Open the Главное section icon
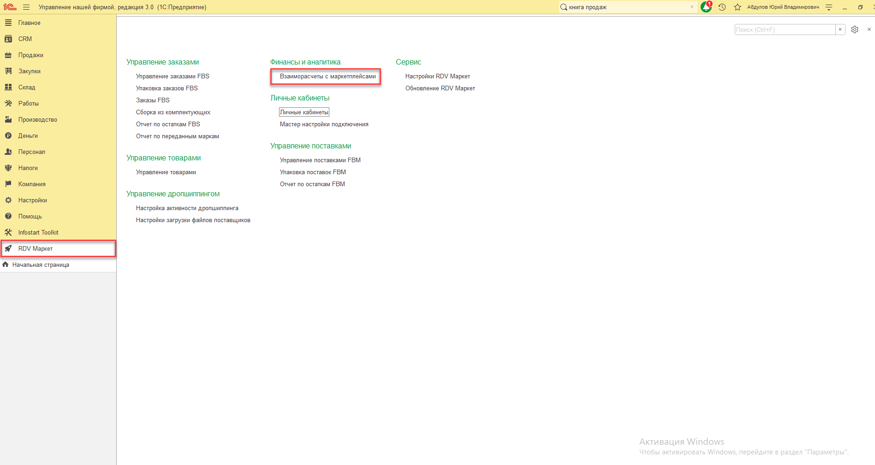Image resolution: width=875 pixels, height=465 pixels. pos(8,23)
